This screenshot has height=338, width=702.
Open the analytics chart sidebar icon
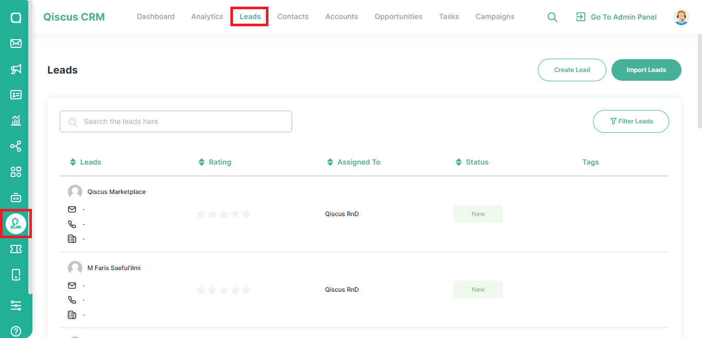[x=16, y=120]
